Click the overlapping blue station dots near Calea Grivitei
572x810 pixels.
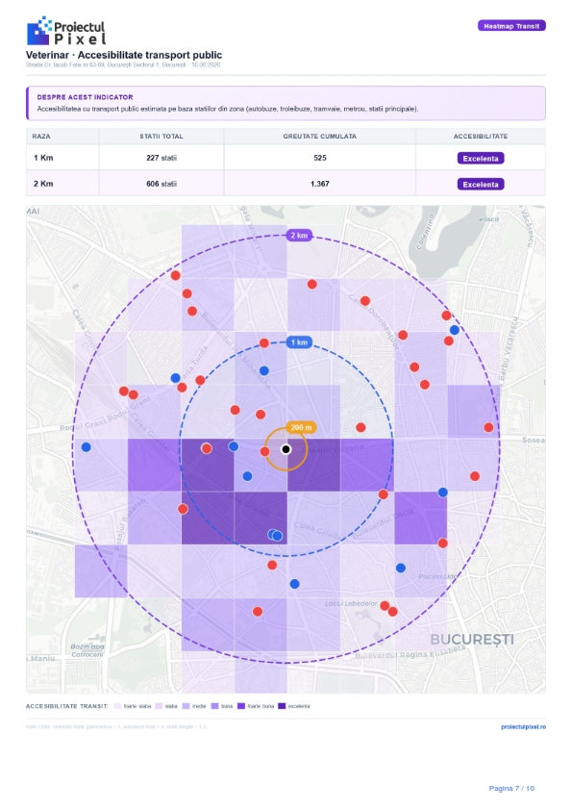point(275,536)
